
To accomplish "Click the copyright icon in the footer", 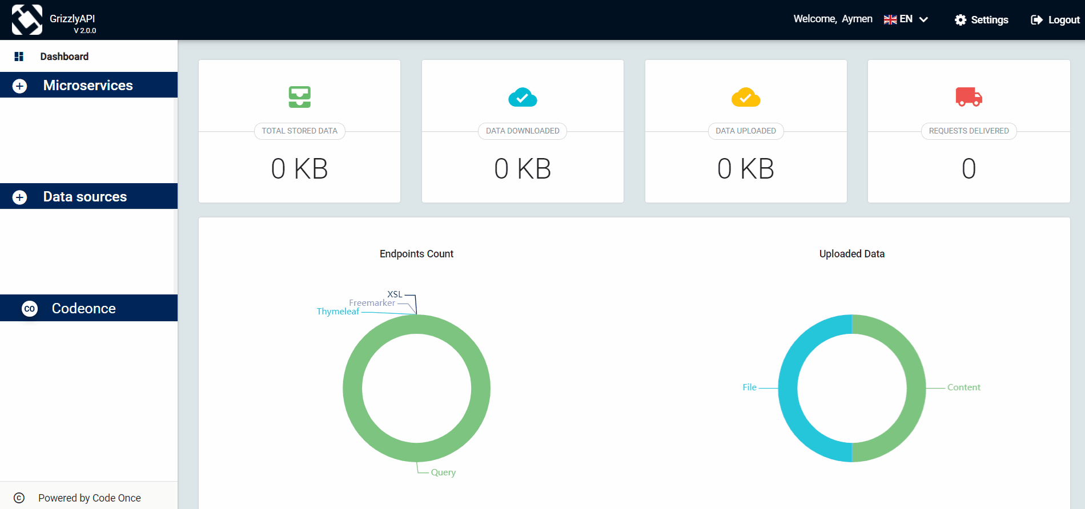I will tap(19, 498).
